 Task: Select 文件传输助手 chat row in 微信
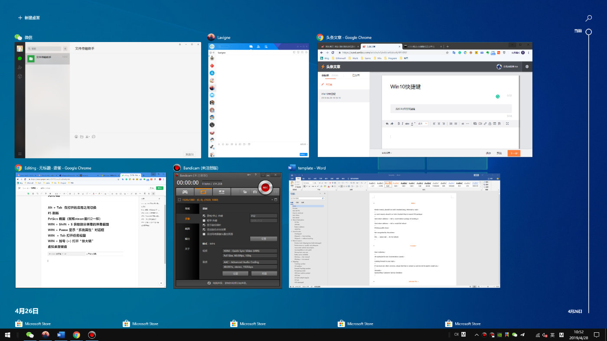tap(48, 58)
